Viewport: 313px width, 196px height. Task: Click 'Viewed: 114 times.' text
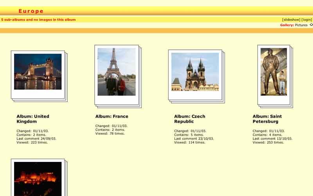190,142
